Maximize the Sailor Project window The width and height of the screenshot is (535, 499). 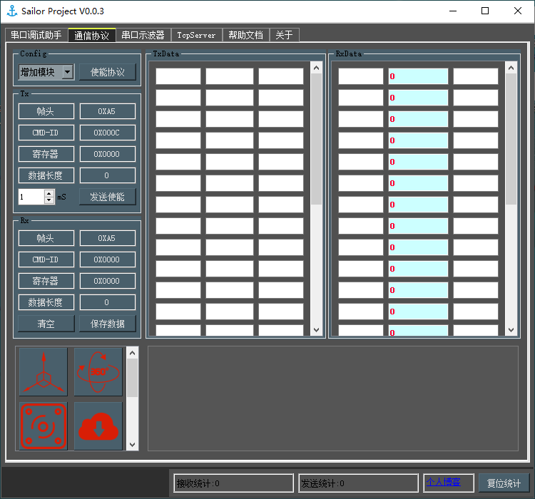tap(485, 11)
